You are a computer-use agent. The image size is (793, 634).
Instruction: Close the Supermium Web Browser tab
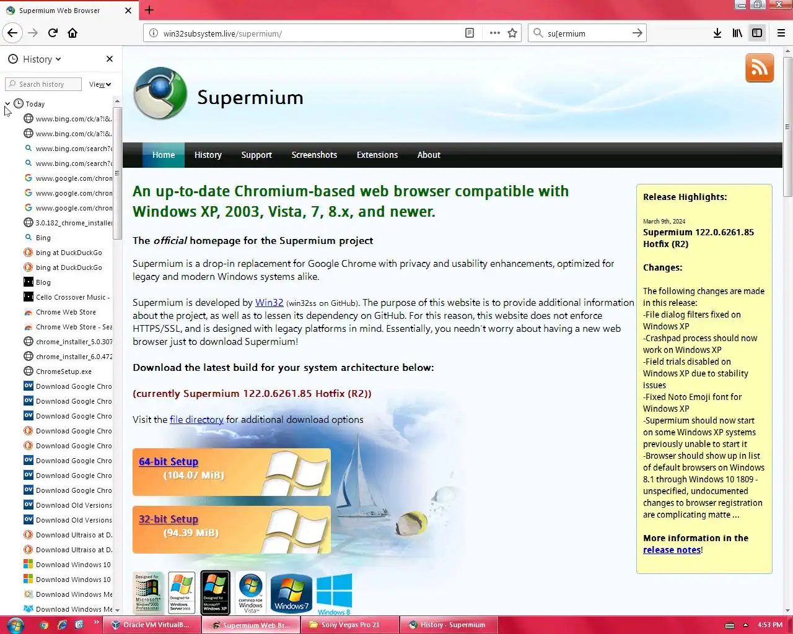[128, 11]
